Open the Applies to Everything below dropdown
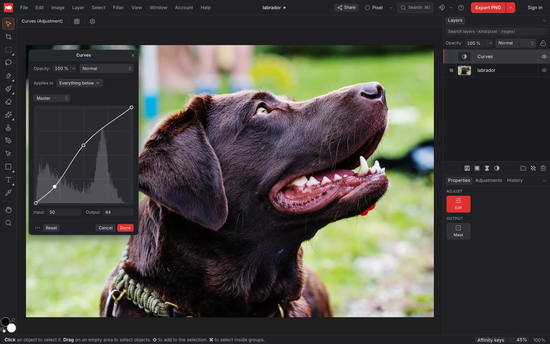The width and height of the screenshot is (550, 344). (79, 83)
